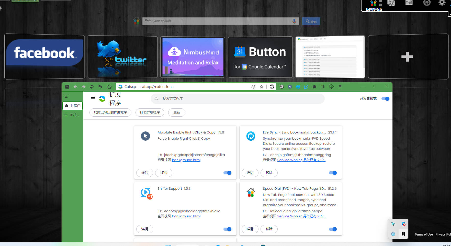Disable EverSync extension toggle
The height and width of the screenshot is (246, 451).
(333, 173)
